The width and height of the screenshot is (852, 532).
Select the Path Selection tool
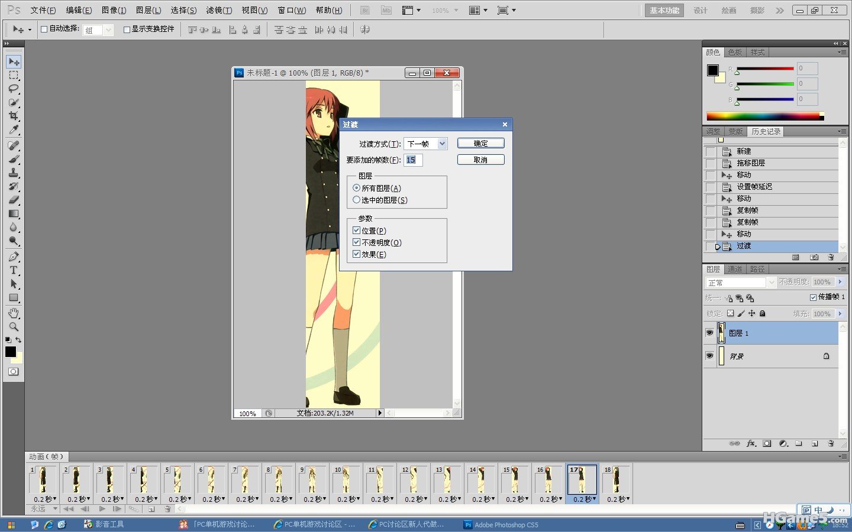point(14,284)
